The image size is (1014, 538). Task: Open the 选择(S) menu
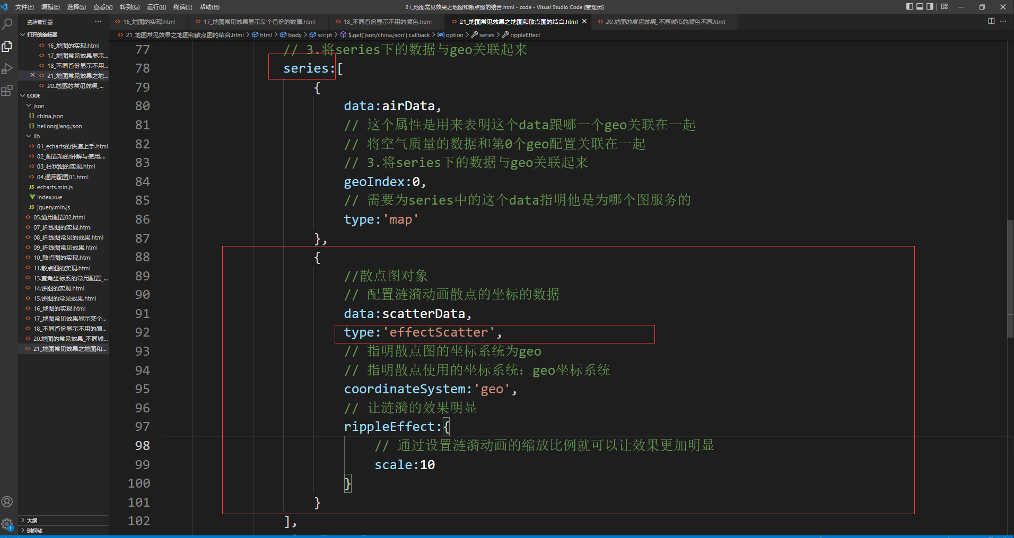tap(77, 7)
